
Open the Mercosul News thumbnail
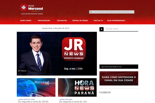(x=36, y=87)
